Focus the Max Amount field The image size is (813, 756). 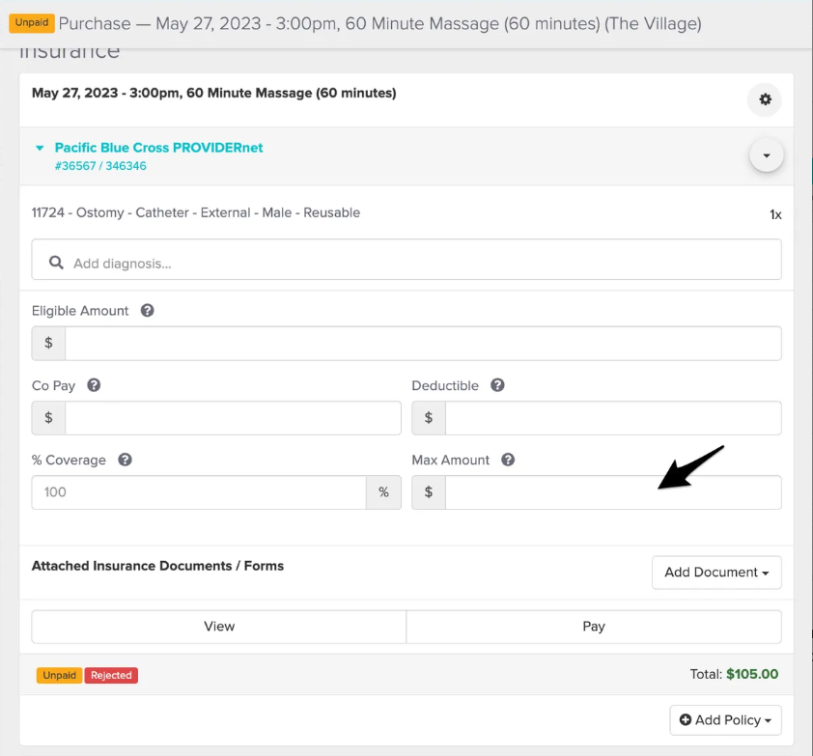tap(613, 492)
